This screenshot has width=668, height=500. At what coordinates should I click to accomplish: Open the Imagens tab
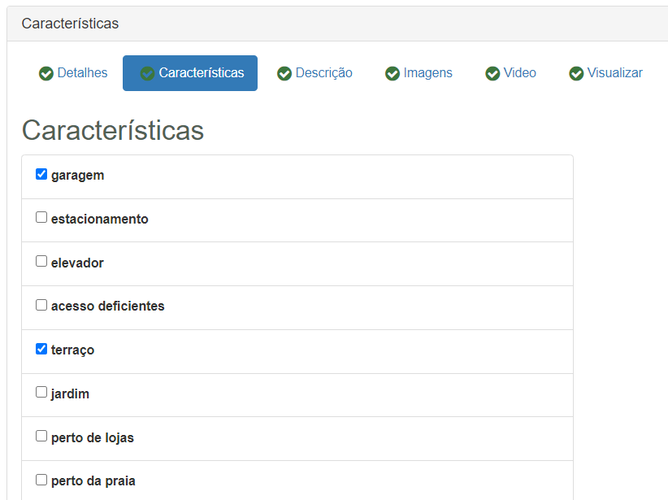point(427,73)
